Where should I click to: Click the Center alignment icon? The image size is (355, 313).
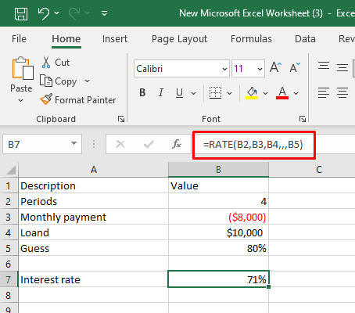pos(342,92)
